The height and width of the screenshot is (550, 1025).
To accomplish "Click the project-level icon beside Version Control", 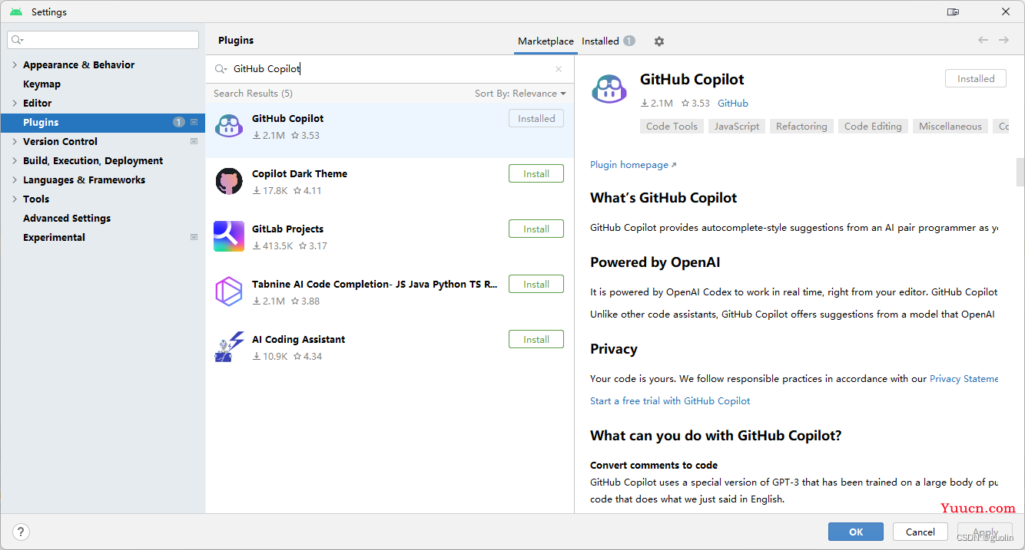I will coord(194,141).
